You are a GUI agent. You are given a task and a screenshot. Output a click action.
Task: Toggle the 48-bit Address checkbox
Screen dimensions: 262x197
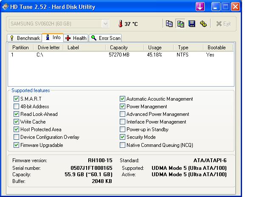pyautogui.click(x=16, y=107)
